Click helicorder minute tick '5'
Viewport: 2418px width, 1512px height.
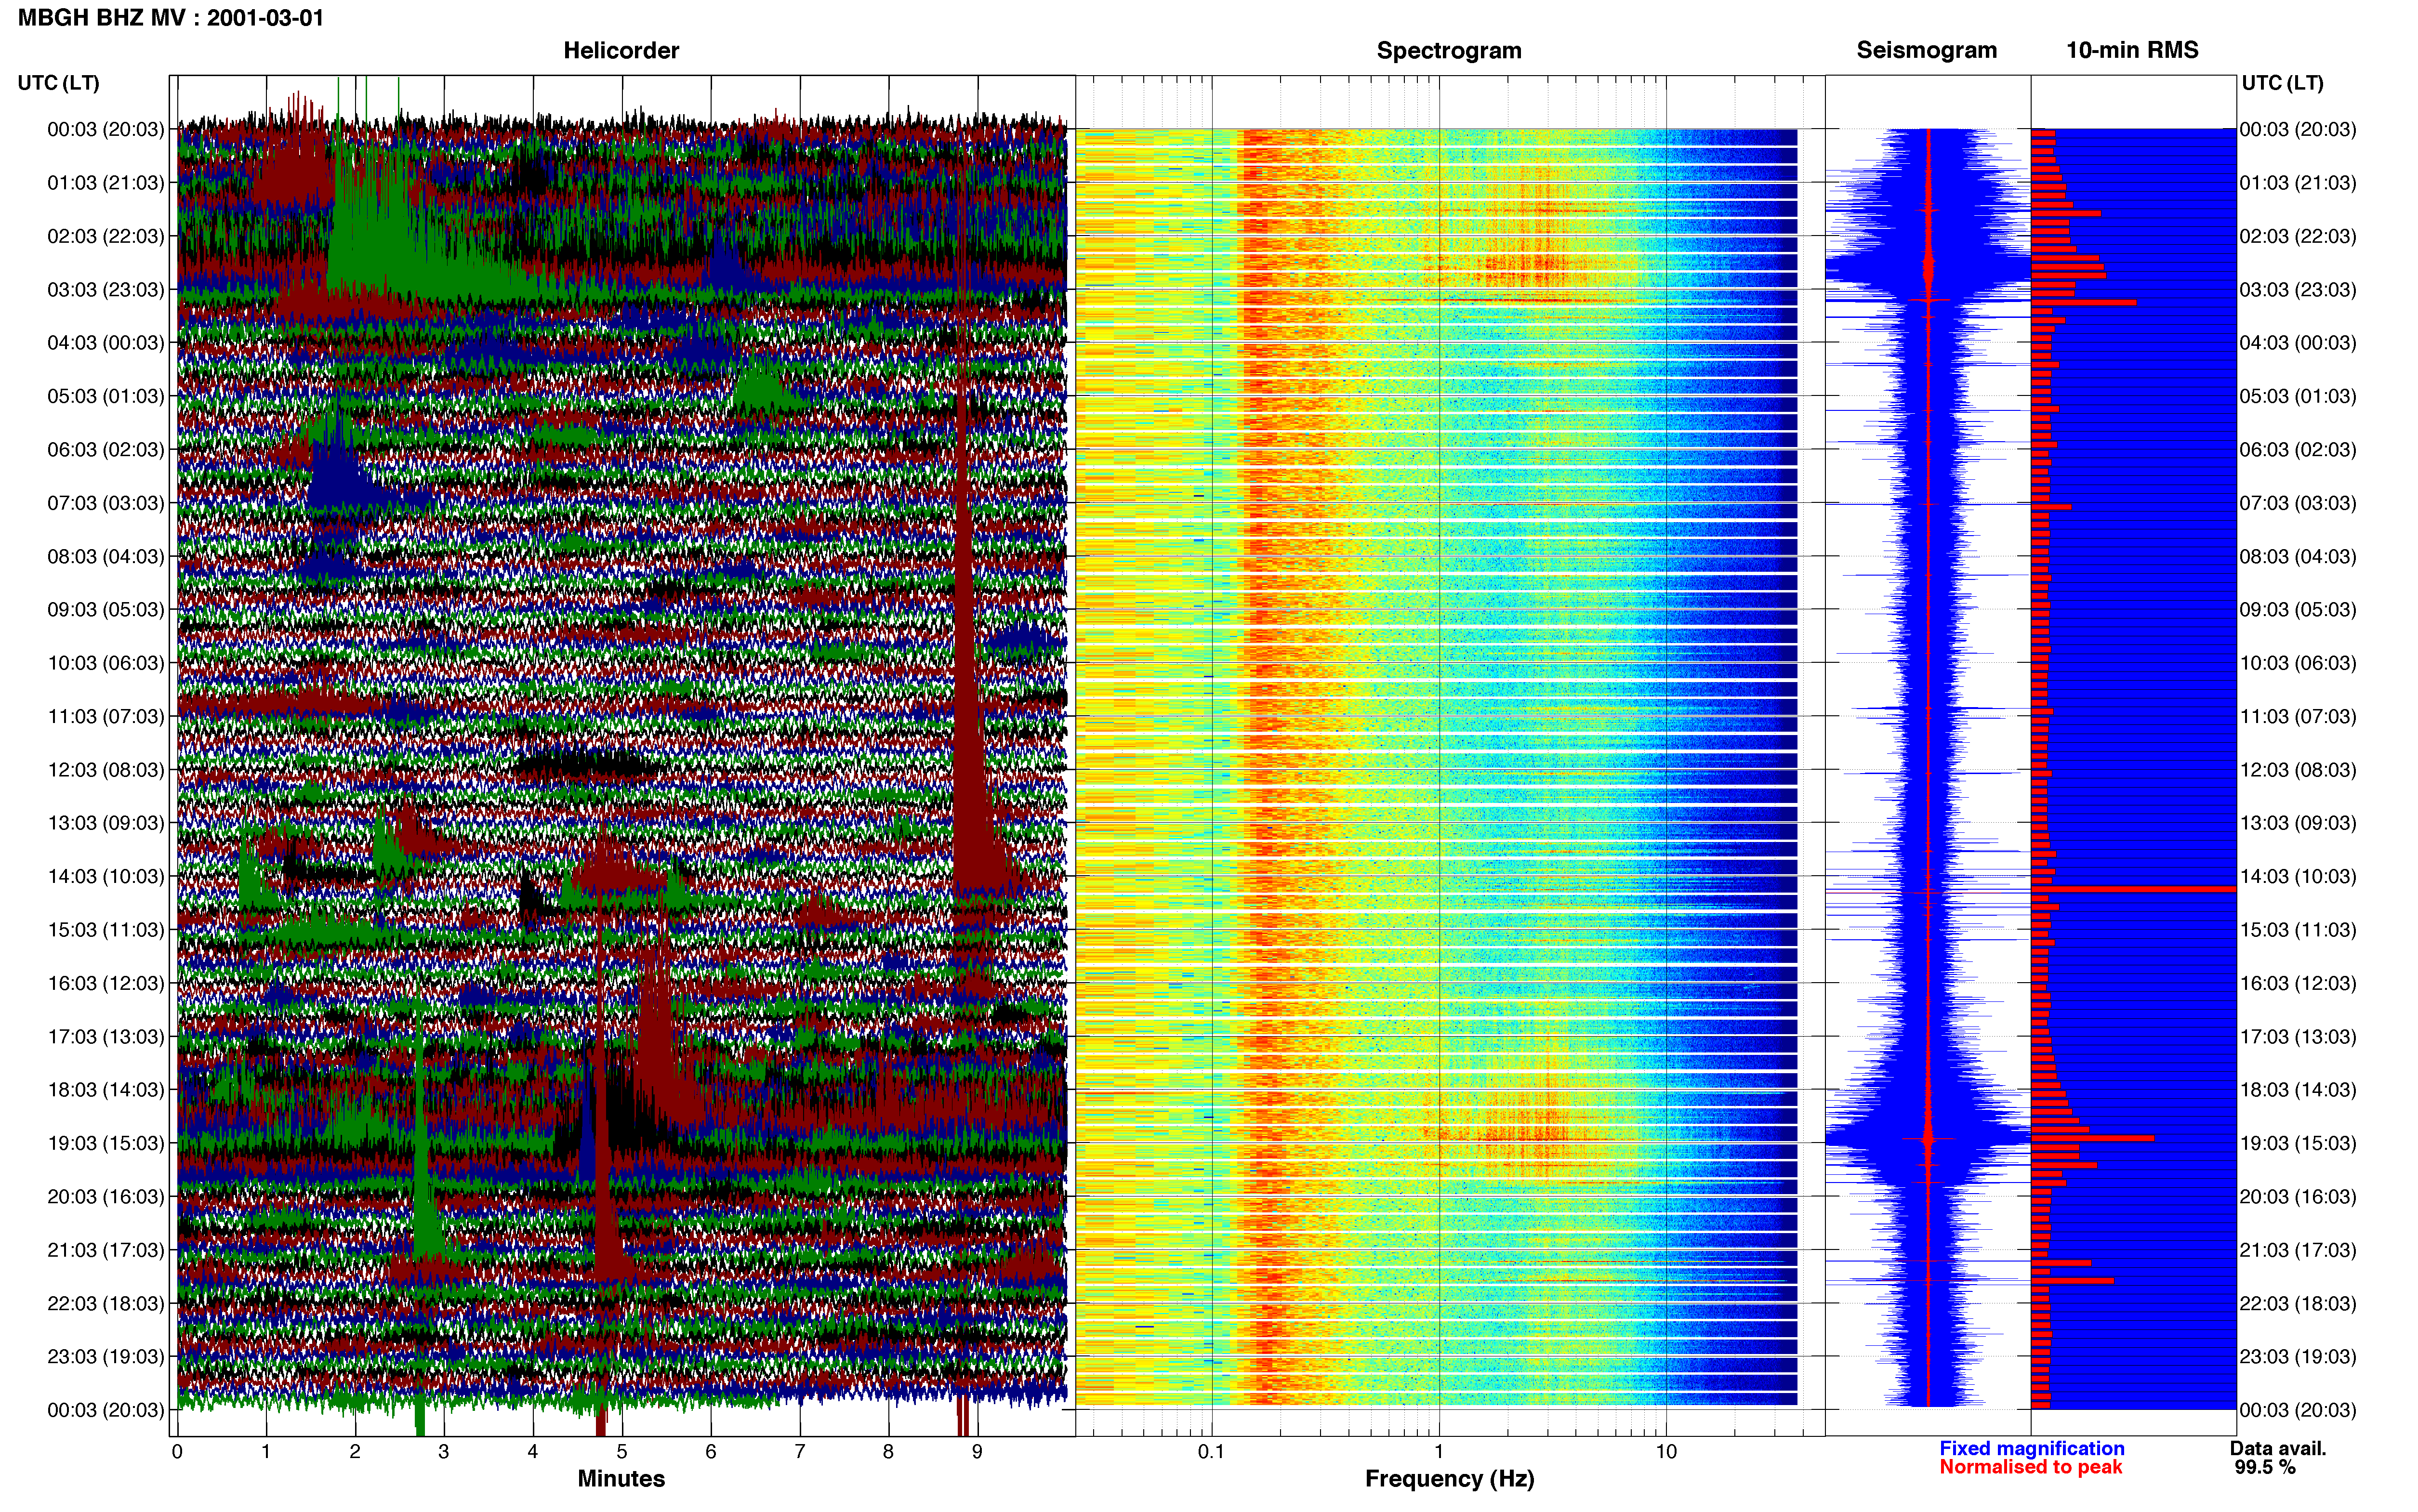pyautogui.click(x=621, y=1451)
